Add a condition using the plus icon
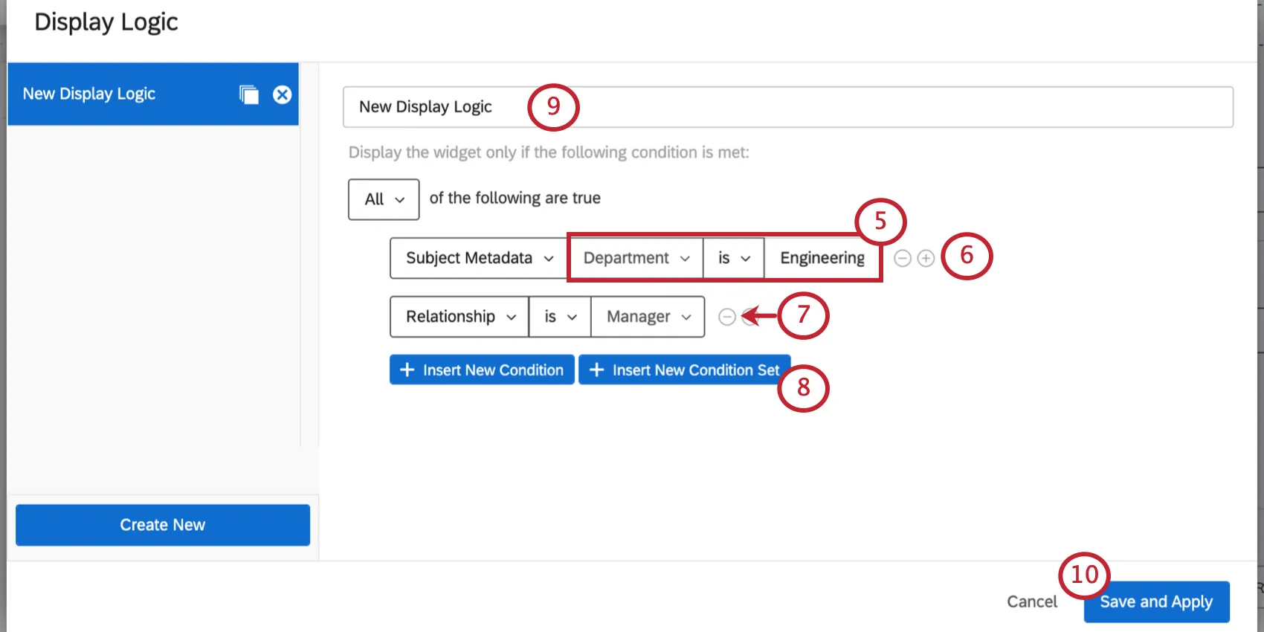 click(x=925, y=258)
